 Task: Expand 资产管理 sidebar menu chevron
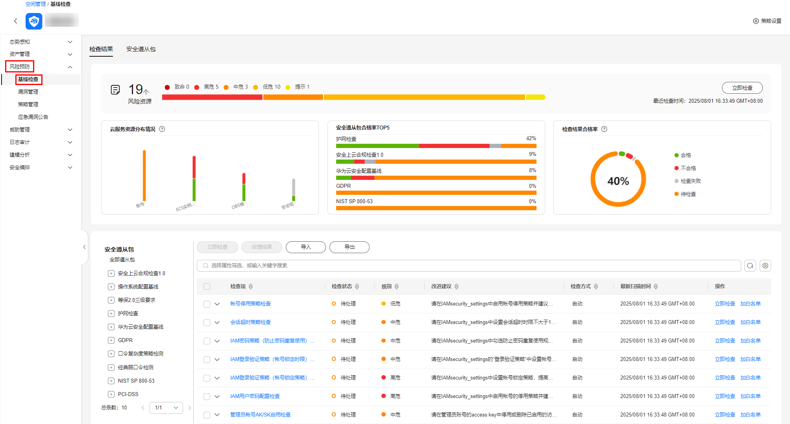tap(70, 54)
